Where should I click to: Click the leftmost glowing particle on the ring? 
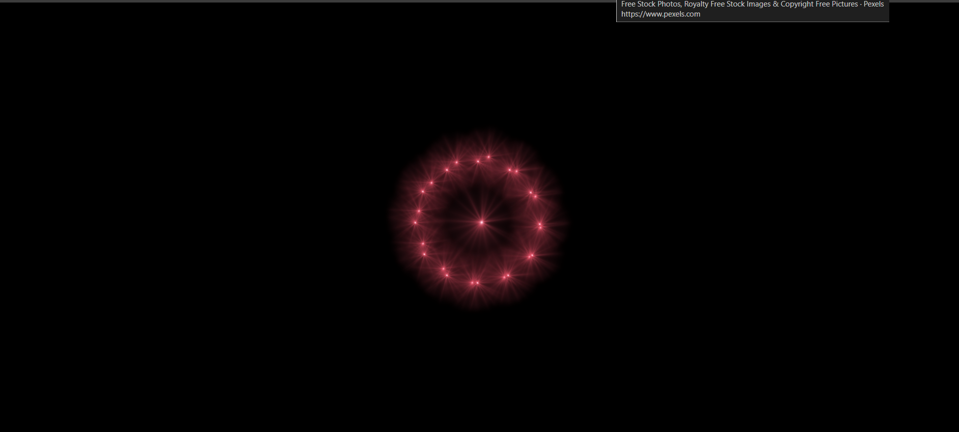click(415, 222)
